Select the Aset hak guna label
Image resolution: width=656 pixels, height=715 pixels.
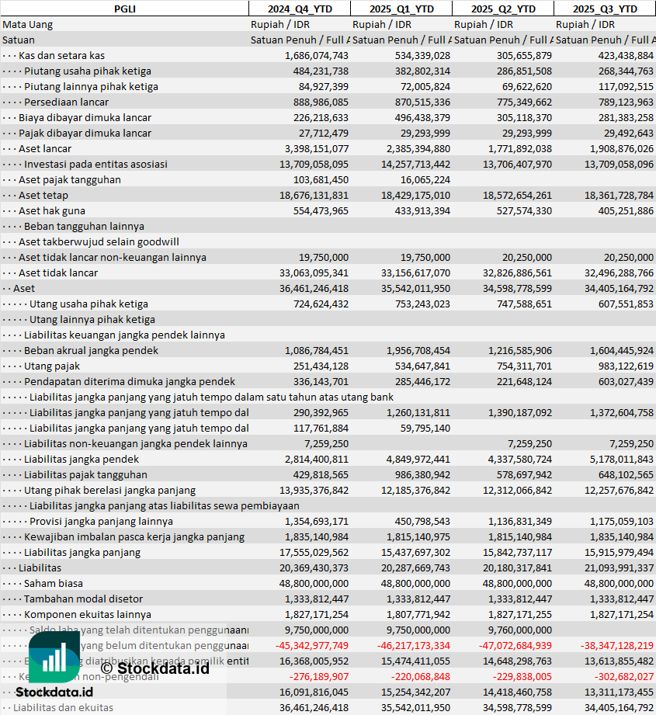pyautogui.click(x=52, y=210)
